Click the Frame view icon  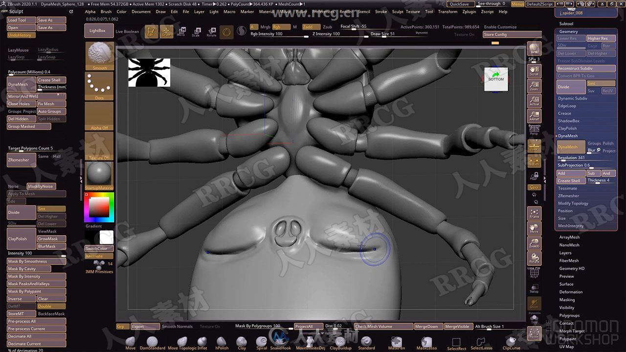point(534,213)
